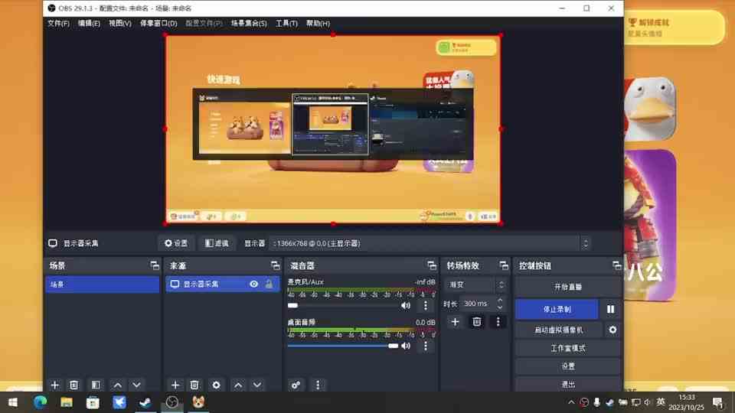Toggle visibility eye of display capture source
This screenshot has width=735, height=413.
(x=253, y=285)
